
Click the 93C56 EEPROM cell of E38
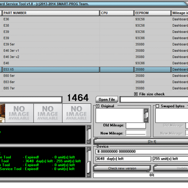click(x=152, y=25)
